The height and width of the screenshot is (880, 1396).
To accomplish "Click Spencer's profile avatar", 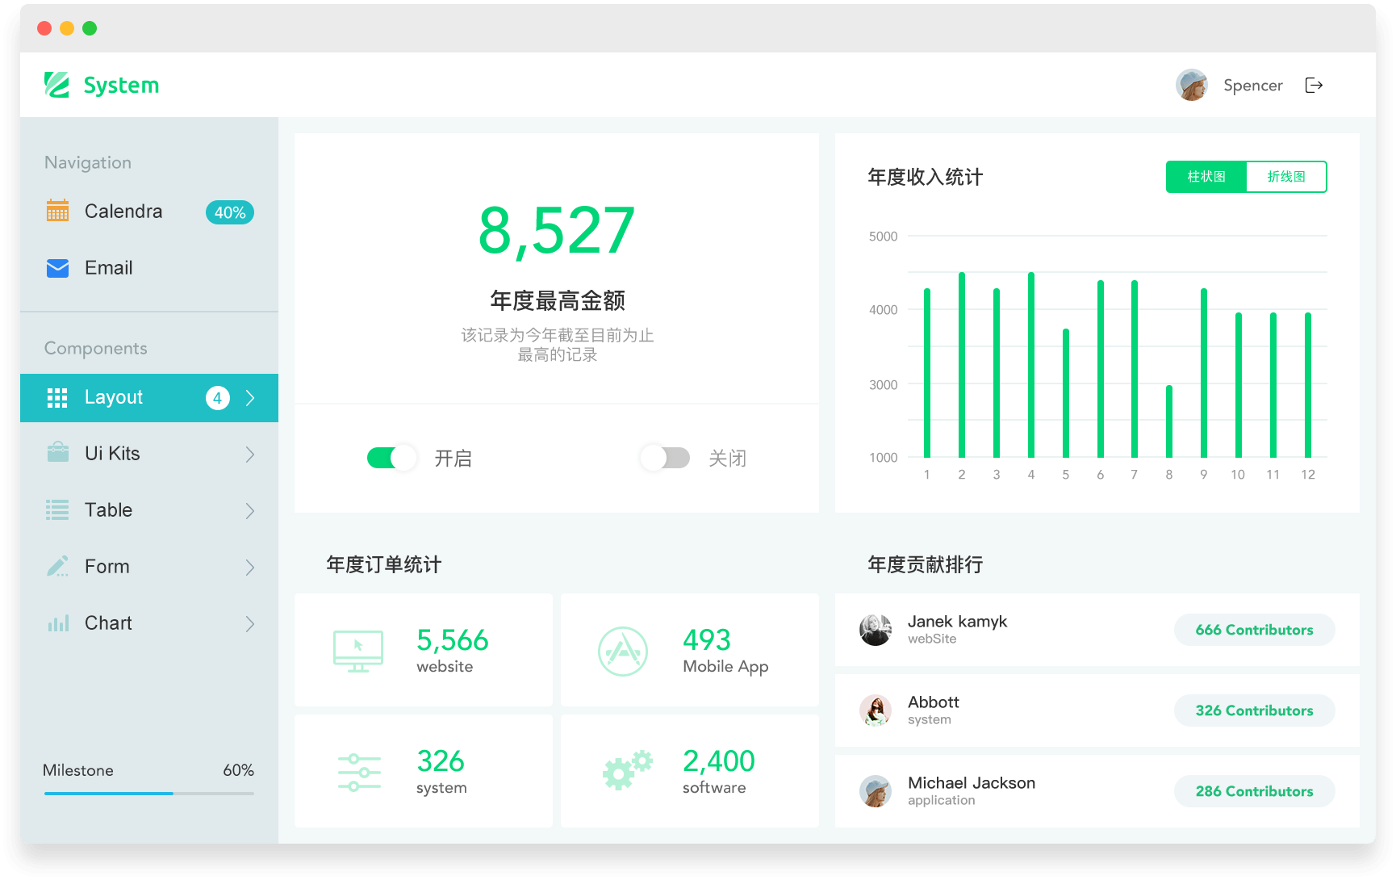I will coord(1191,86).
